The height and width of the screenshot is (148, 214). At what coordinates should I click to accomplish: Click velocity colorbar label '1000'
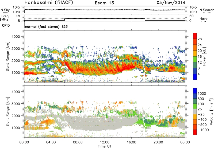pos(202,94)
